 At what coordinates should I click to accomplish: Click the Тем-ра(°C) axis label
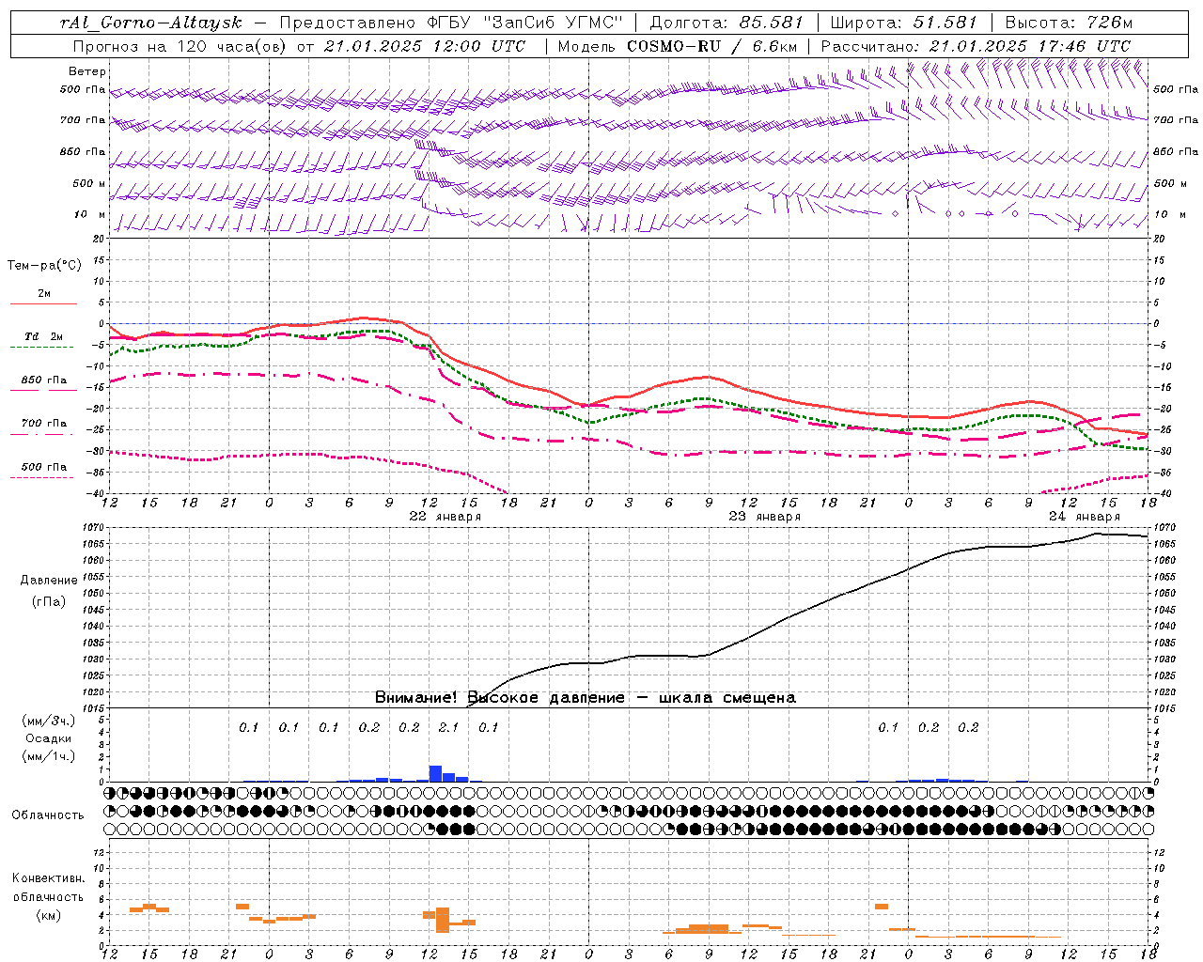click(44, 266)
